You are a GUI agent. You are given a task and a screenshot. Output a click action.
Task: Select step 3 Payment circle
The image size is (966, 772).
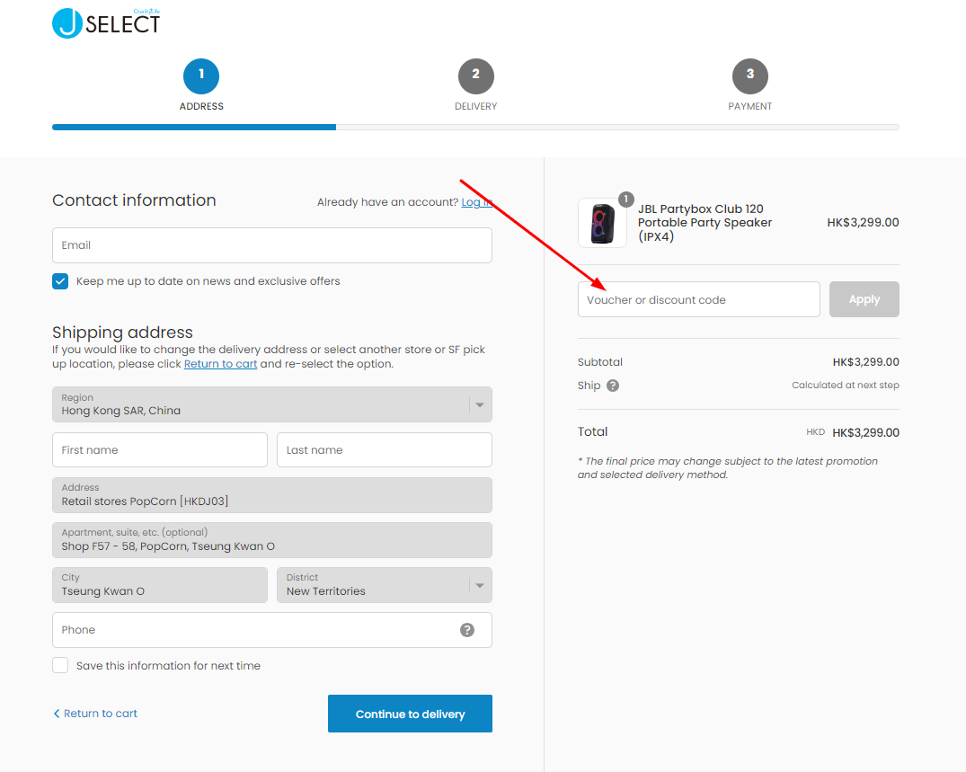(x=749, y=76)
